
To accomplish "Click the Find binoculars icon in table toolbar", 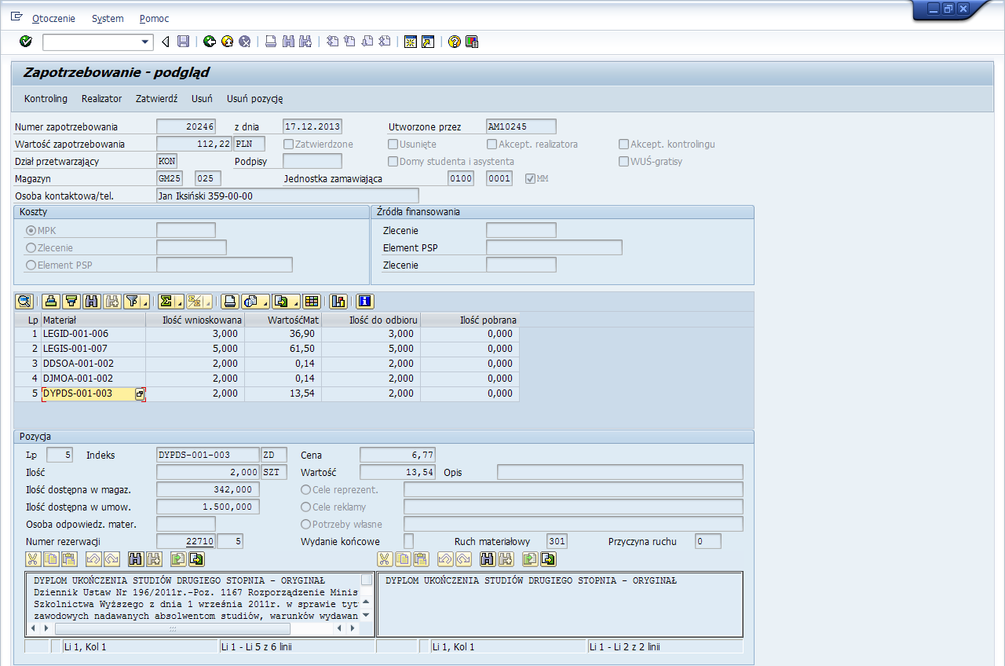I will tap(92, 301).
